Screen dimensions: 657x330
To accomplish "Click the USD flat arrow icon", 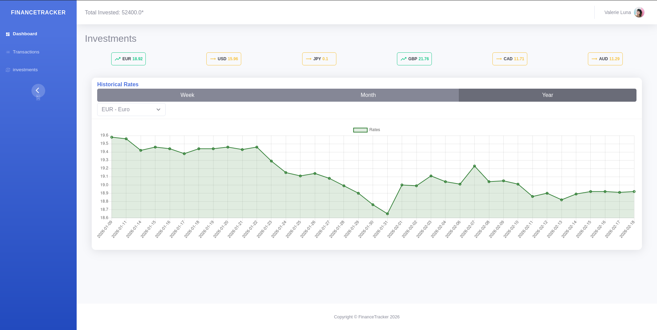I will (x=213, y=59).
